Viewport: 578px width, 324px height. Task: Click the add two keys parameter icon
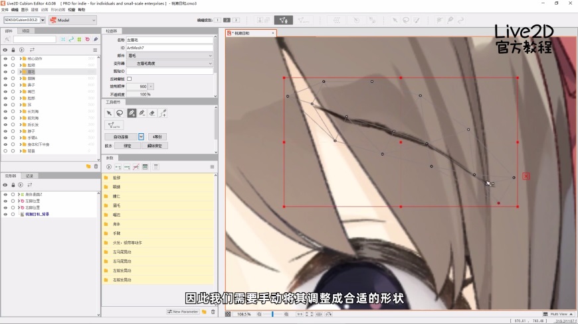(x=118, y=167)
